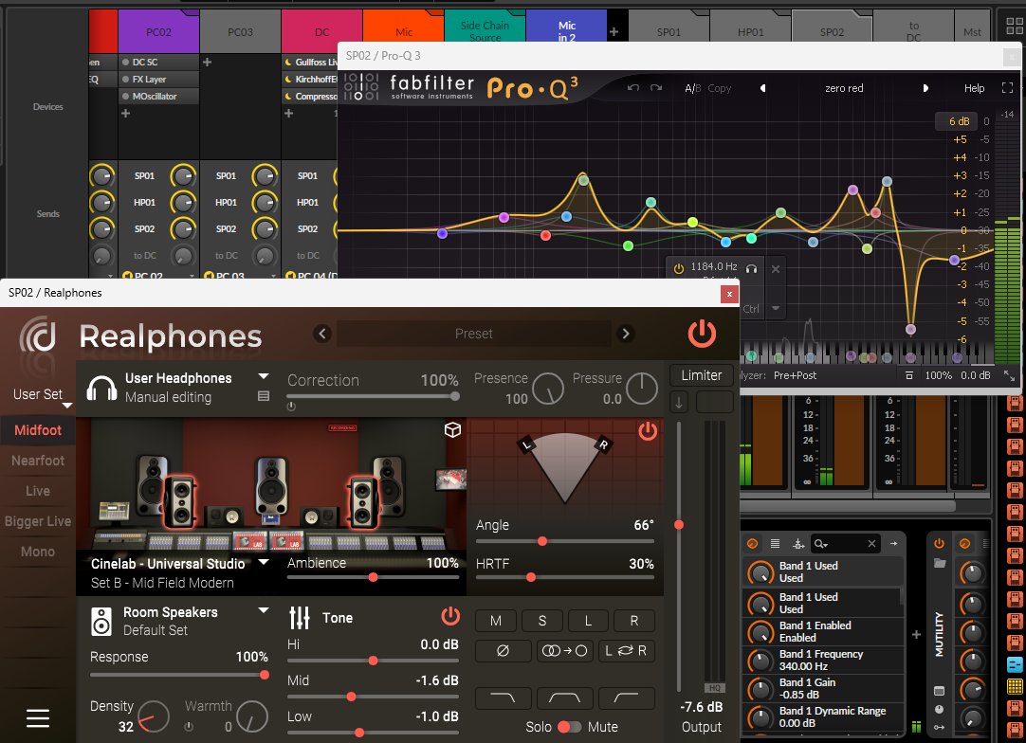This screenshot has width=1026, height=743.
Task: Go to previous Pro-Q 3 preset arrow
Action: coord(763,87)
